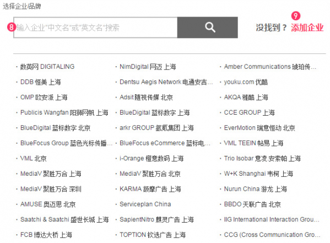The image size is (330, 243).
Task: Select NimDigital 网迈 上海
Action: [148, 67]
